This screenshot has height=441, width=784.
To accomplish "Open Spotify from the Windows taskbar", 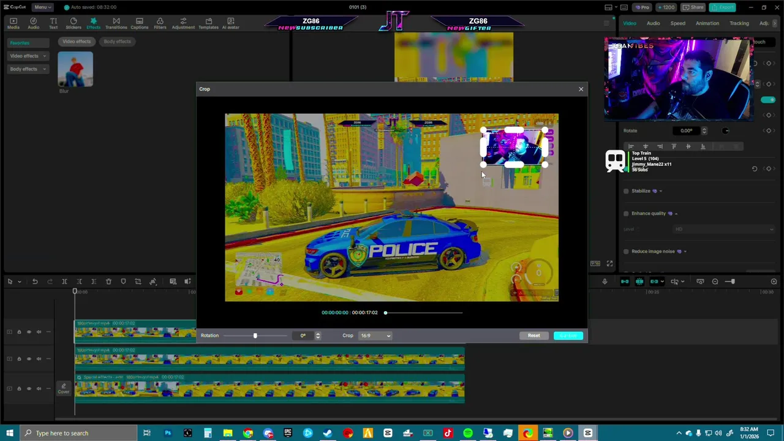I will click(468, 433).
